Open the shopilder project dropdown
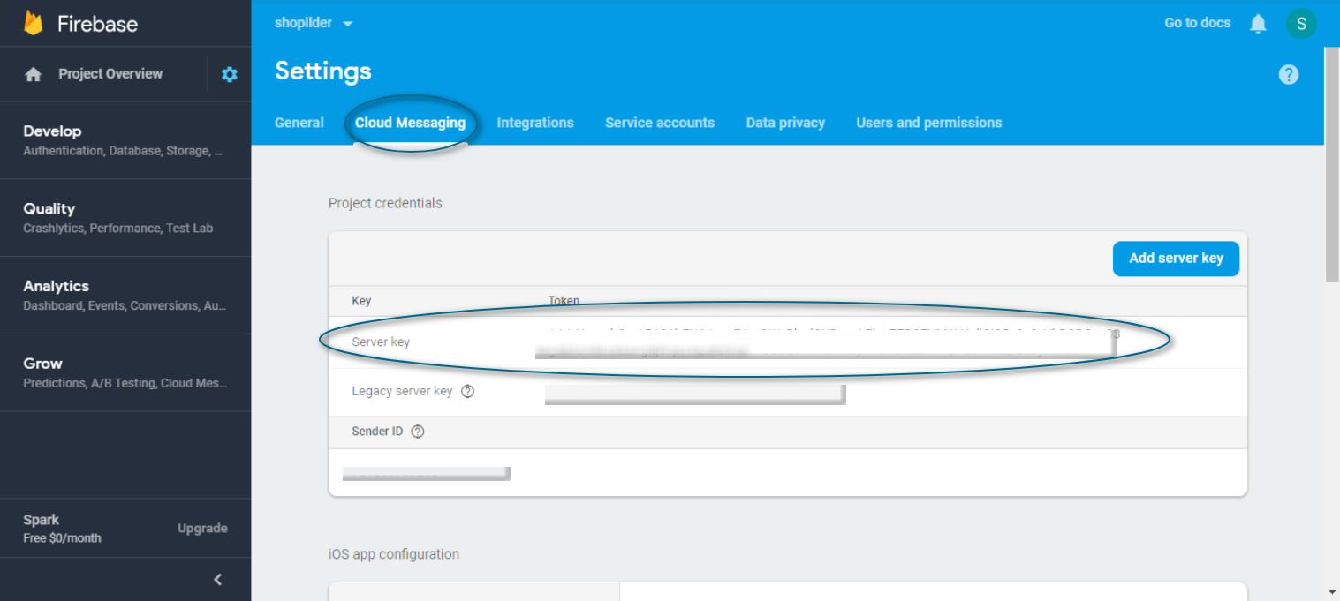The width and height of the screenshot is (1340, 601). tap(314, 23)
